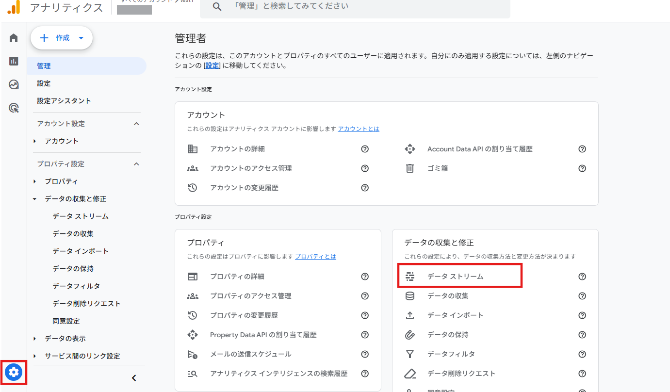Click the help icon beside データの保持
Screen dimensions: 670x392
click(x=582, y=335)
